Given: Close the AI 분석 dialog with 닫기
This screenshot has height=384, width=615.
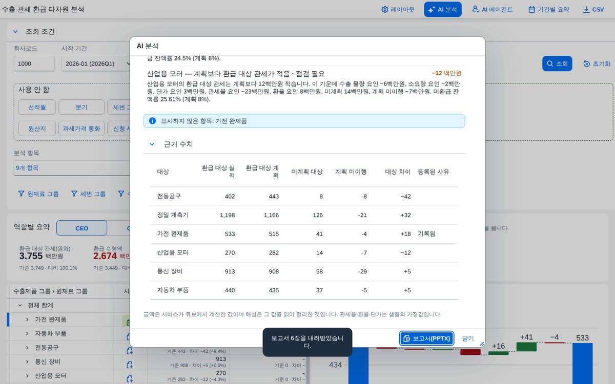Looking at the screenshot, I should tap(468, 338).
